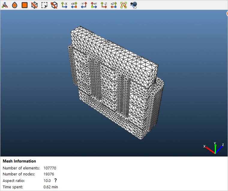Set view to -X direction

64,5
